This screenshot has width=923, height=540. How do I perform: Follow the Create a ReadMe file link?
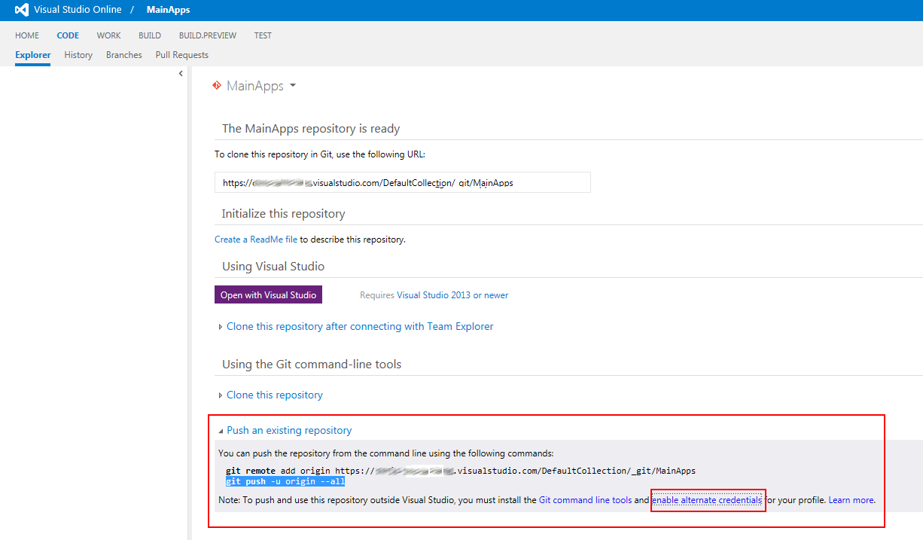click(x=256, y=239)
